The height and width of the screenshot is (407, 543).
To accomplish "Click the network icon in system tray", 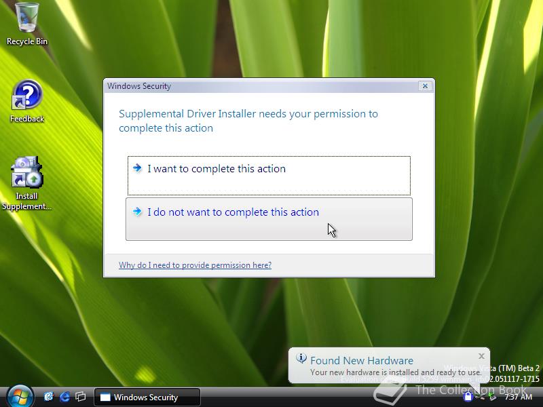I will pyautogui.click(x=480, y=397).
